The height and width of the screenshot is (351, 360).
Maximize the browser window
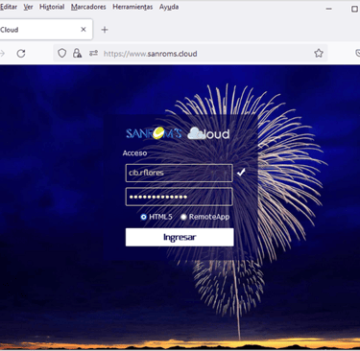[x=354, y=9]
